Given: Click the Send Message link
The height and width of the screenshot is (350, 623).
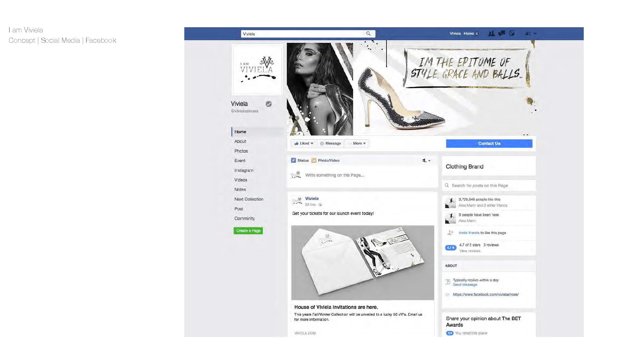Looking at the screenshot, I should [465, 285].
